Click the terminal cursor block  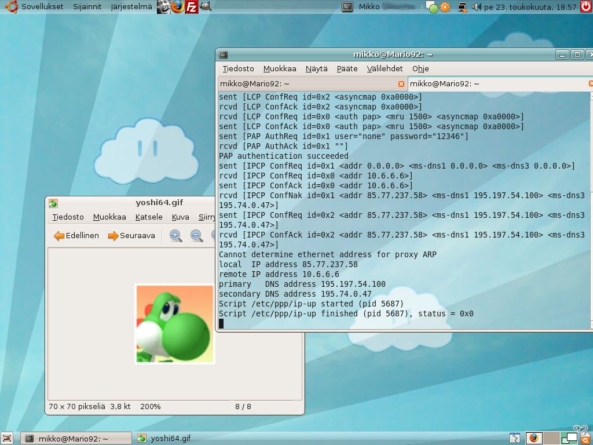click(x=221, y=323)
